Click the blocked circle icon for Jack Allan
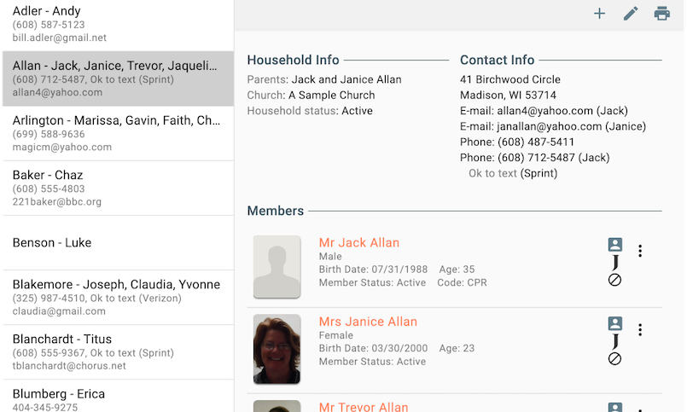This screenshot has height=412, width=687. [x=614, y=280]
